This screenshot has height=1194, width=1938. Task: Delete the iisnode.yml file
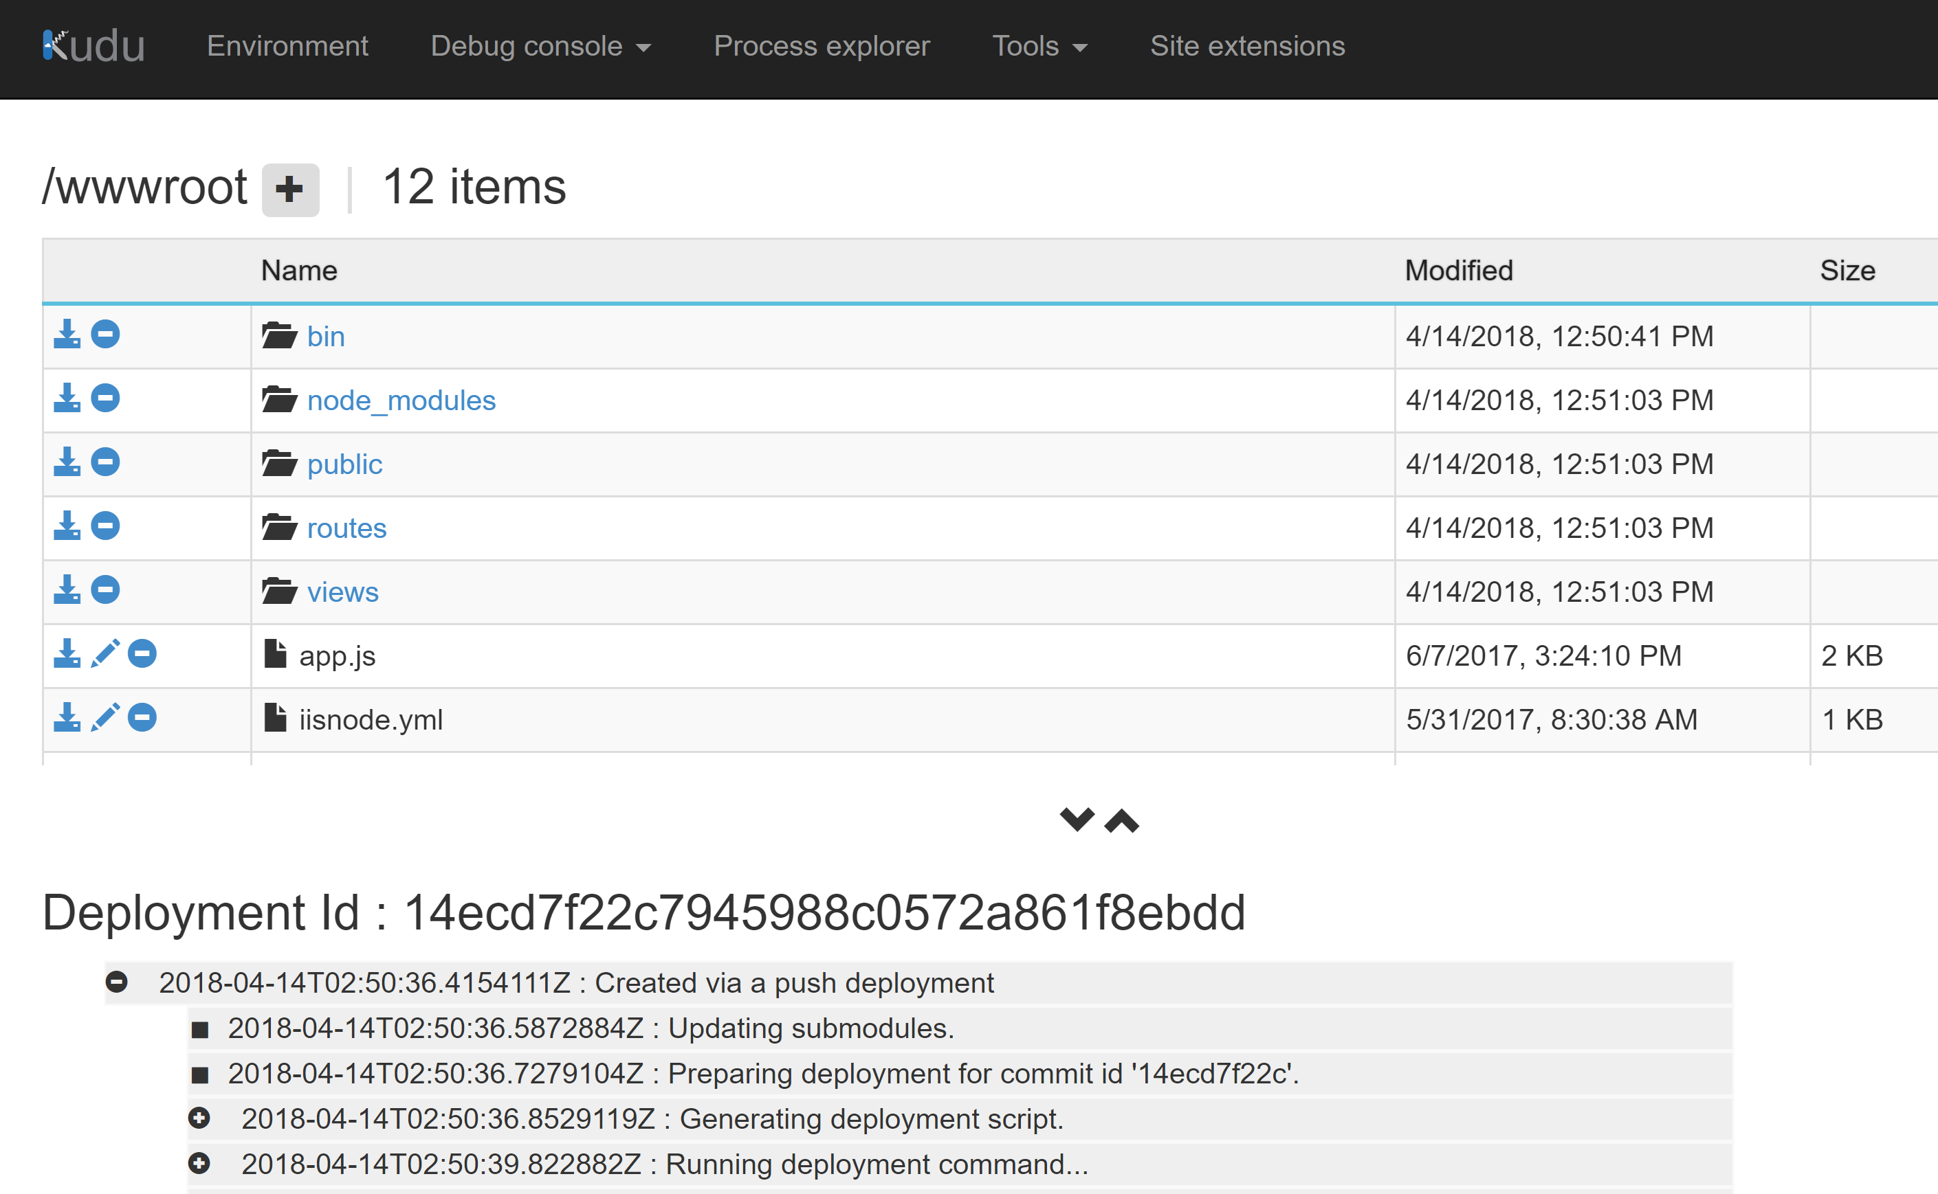(x=142, y=718)
